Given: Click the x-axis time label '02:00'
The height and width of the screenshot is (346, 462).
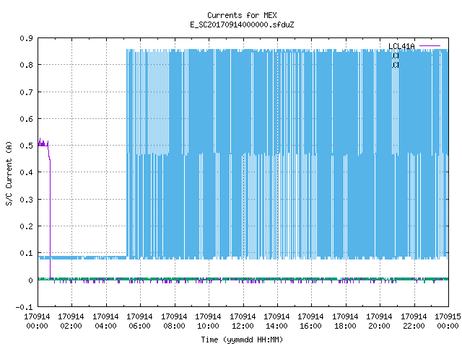Looking at the screenshot, I should (71, 326).
